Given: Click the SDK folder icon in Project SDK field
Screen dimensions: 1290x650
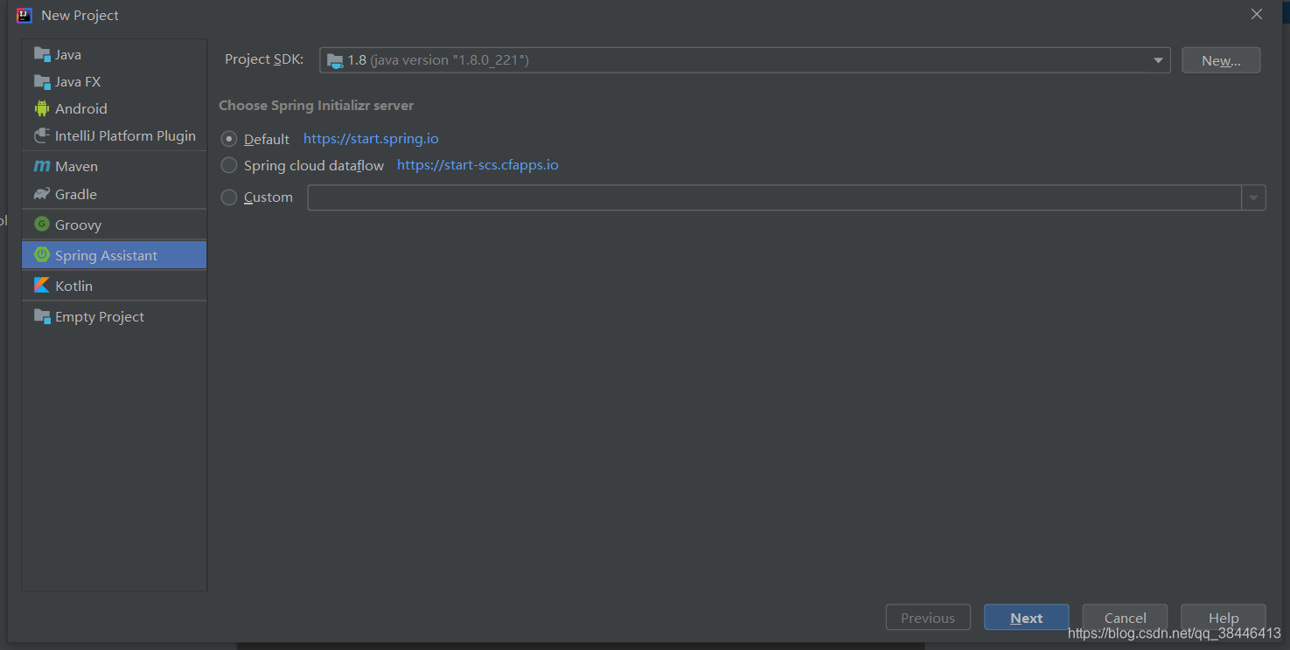Looking at the screenshot, I should point(335,60).
